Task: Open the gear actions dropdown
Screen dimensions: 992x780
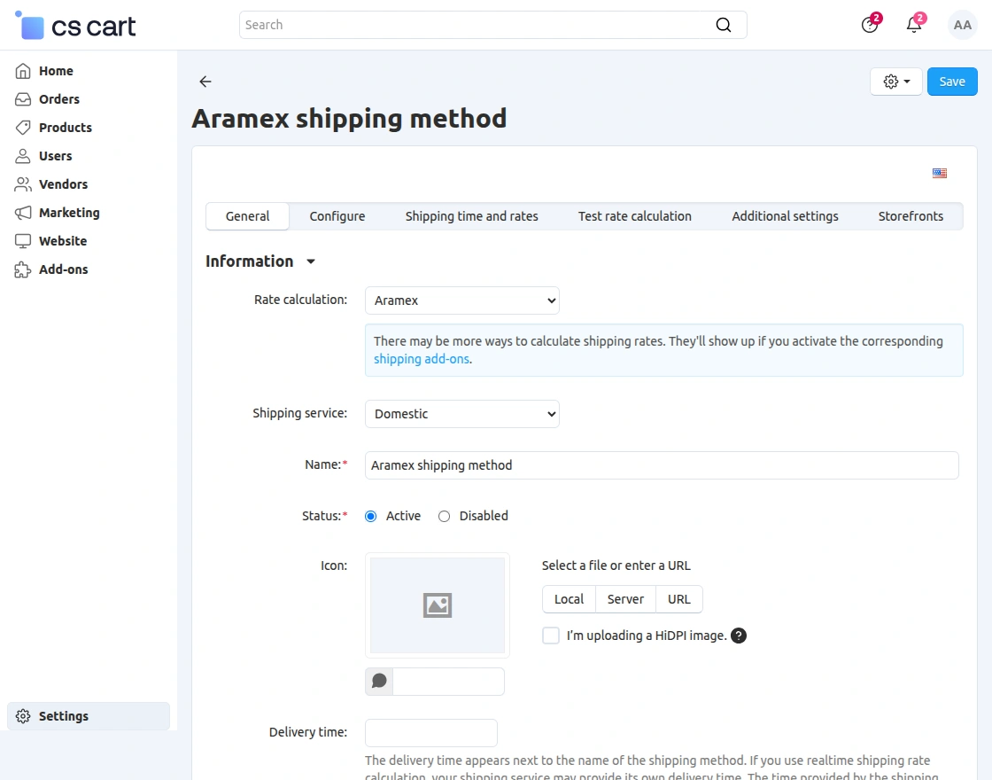Action: [895, 82]
